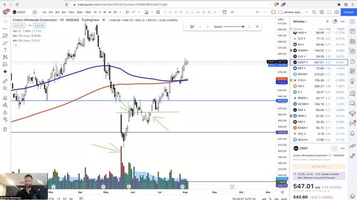357x200 pixels.
Task: Take a chart snapshot with camera icon
Action: click(337, 12)
